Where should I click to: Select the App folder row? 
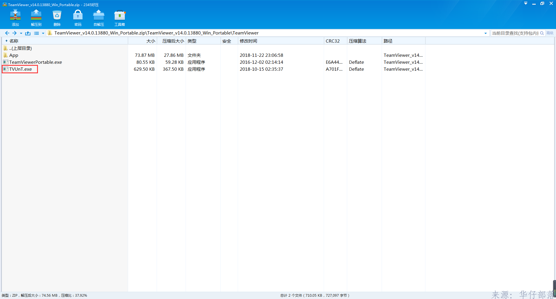point(14,55)
